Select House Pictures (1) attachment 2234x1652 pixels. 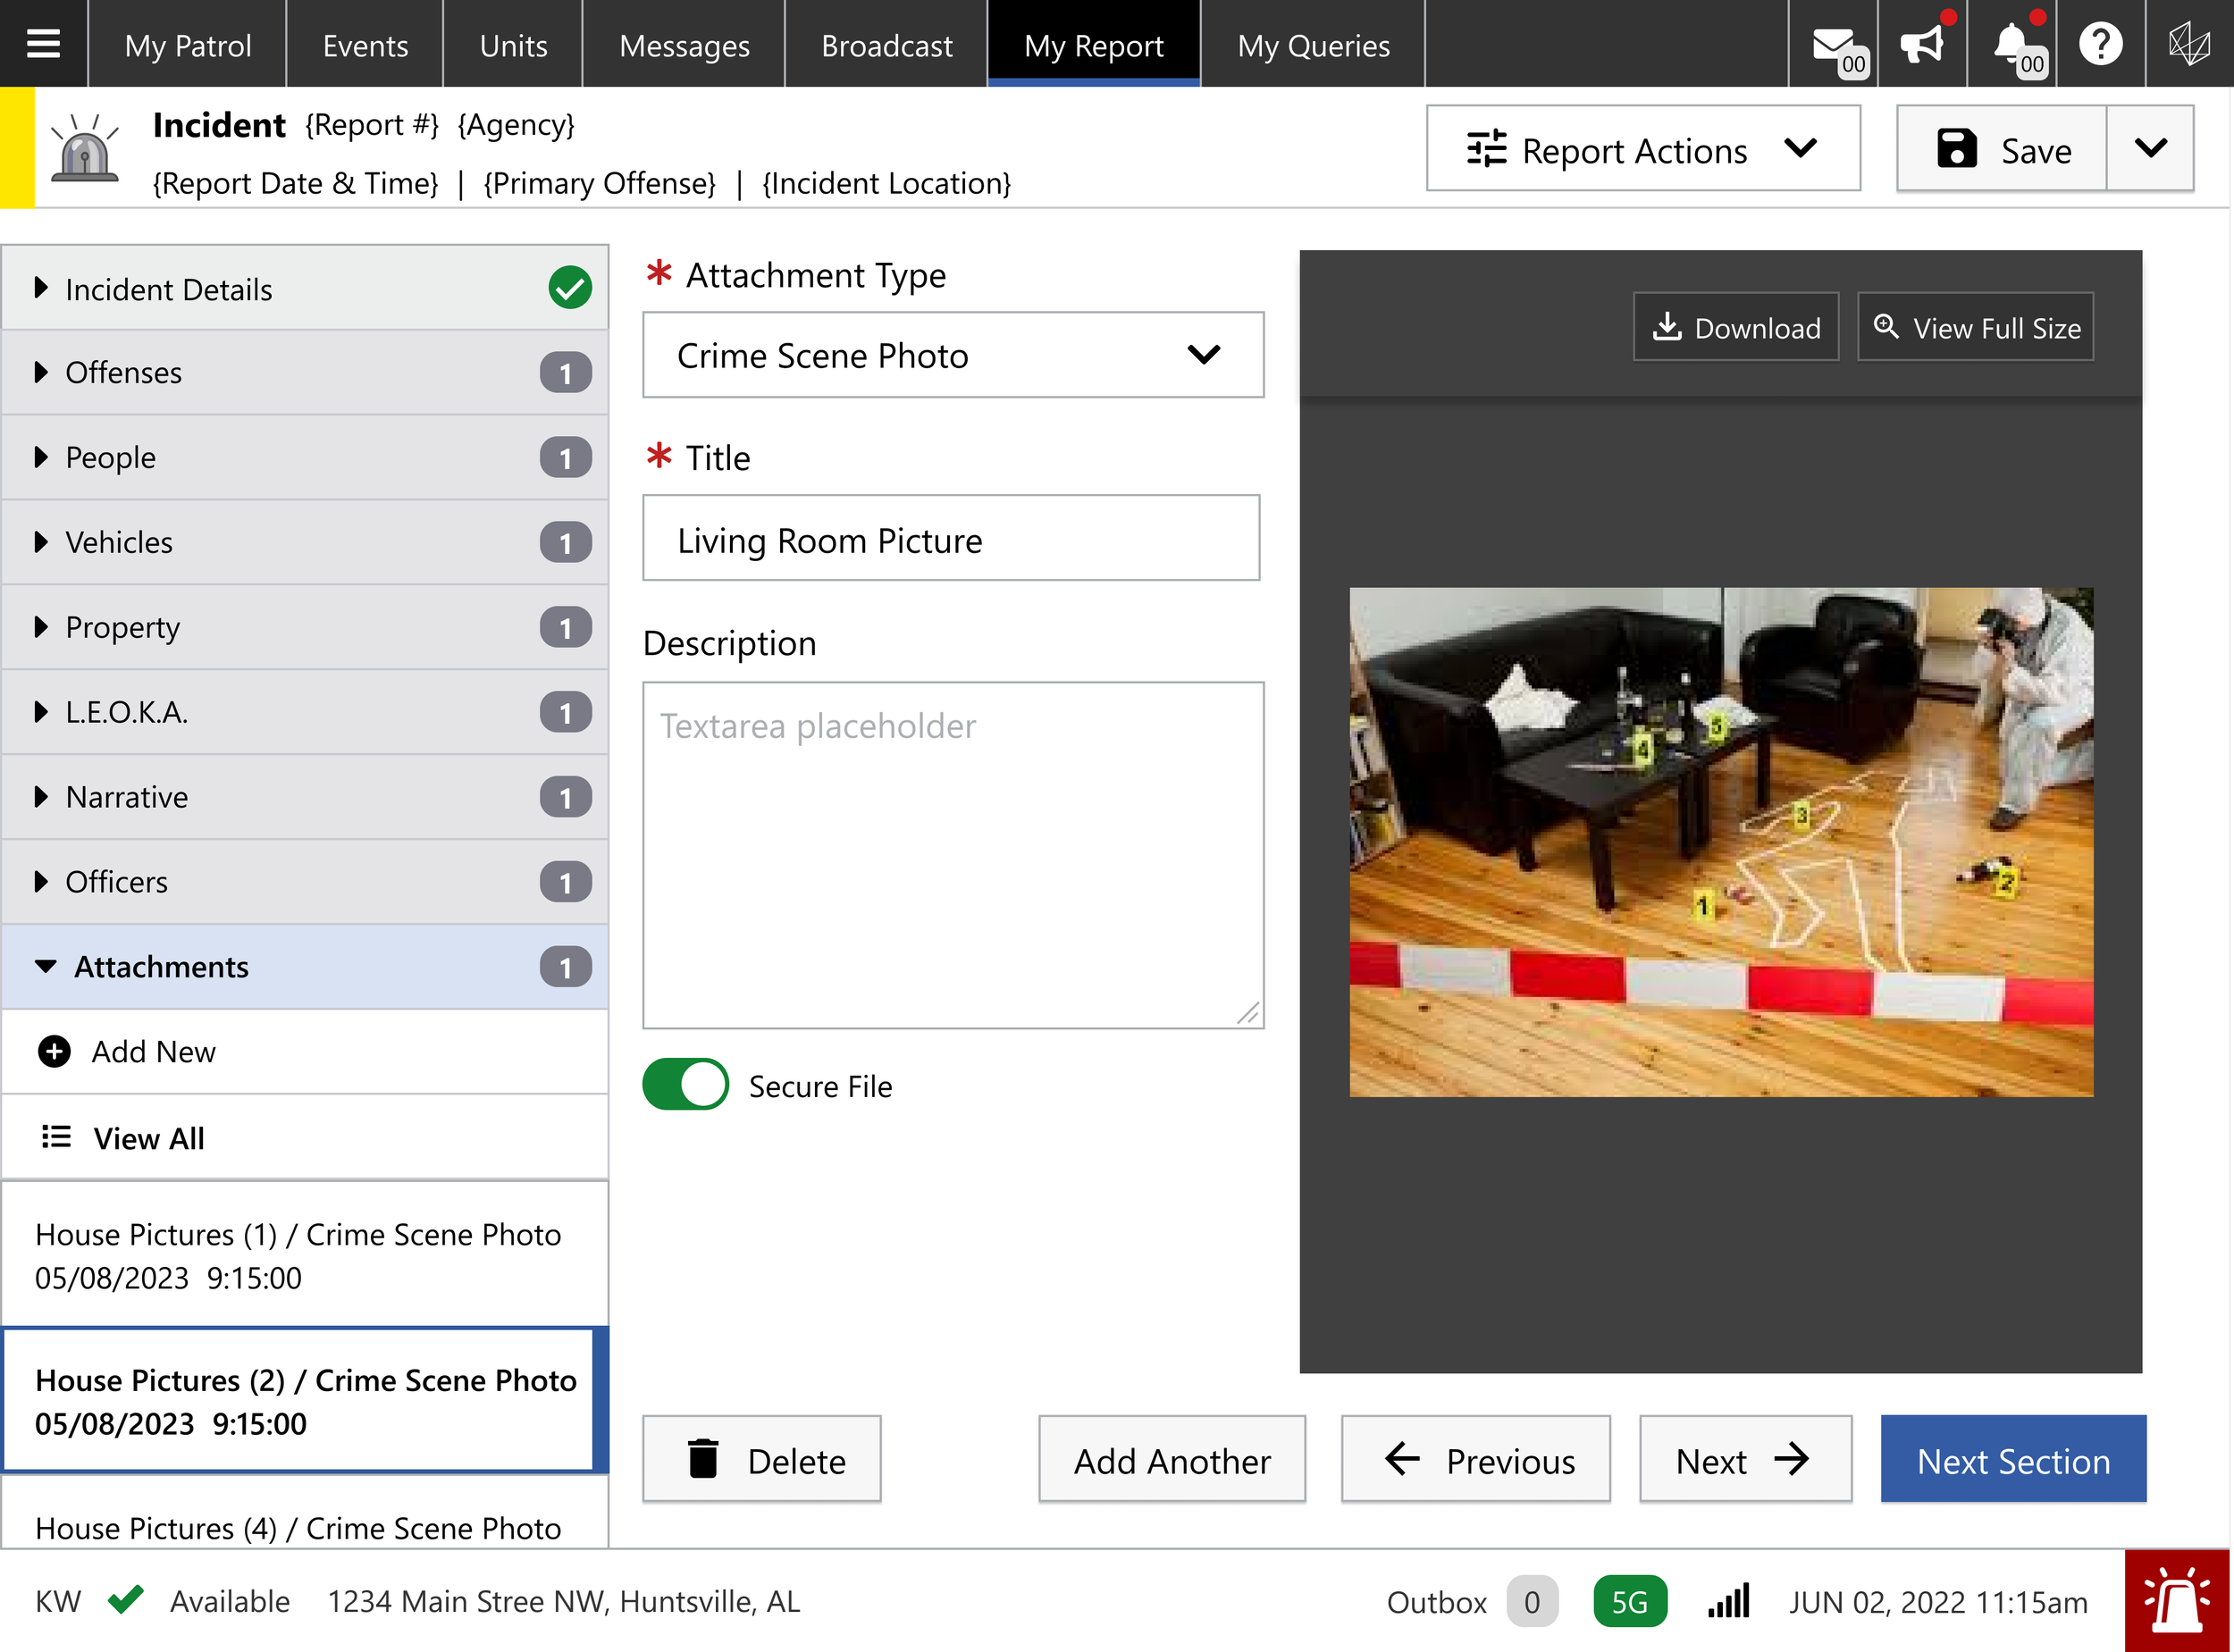[x=305, y=1255]
